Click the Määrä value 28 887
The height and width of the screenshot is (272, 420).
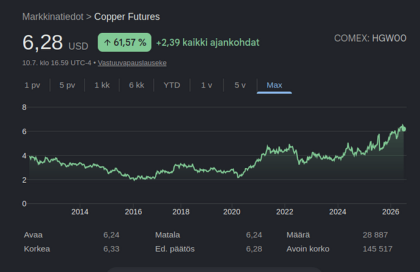[376, 235]
